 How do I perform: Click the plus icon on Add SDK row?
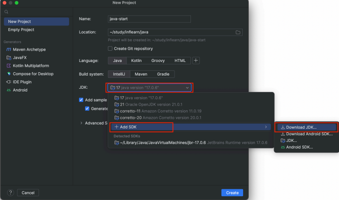pos(116,127)
